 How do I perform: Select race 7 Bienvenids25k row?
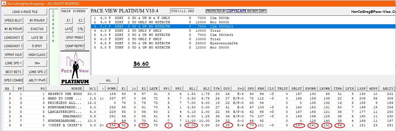243,43
